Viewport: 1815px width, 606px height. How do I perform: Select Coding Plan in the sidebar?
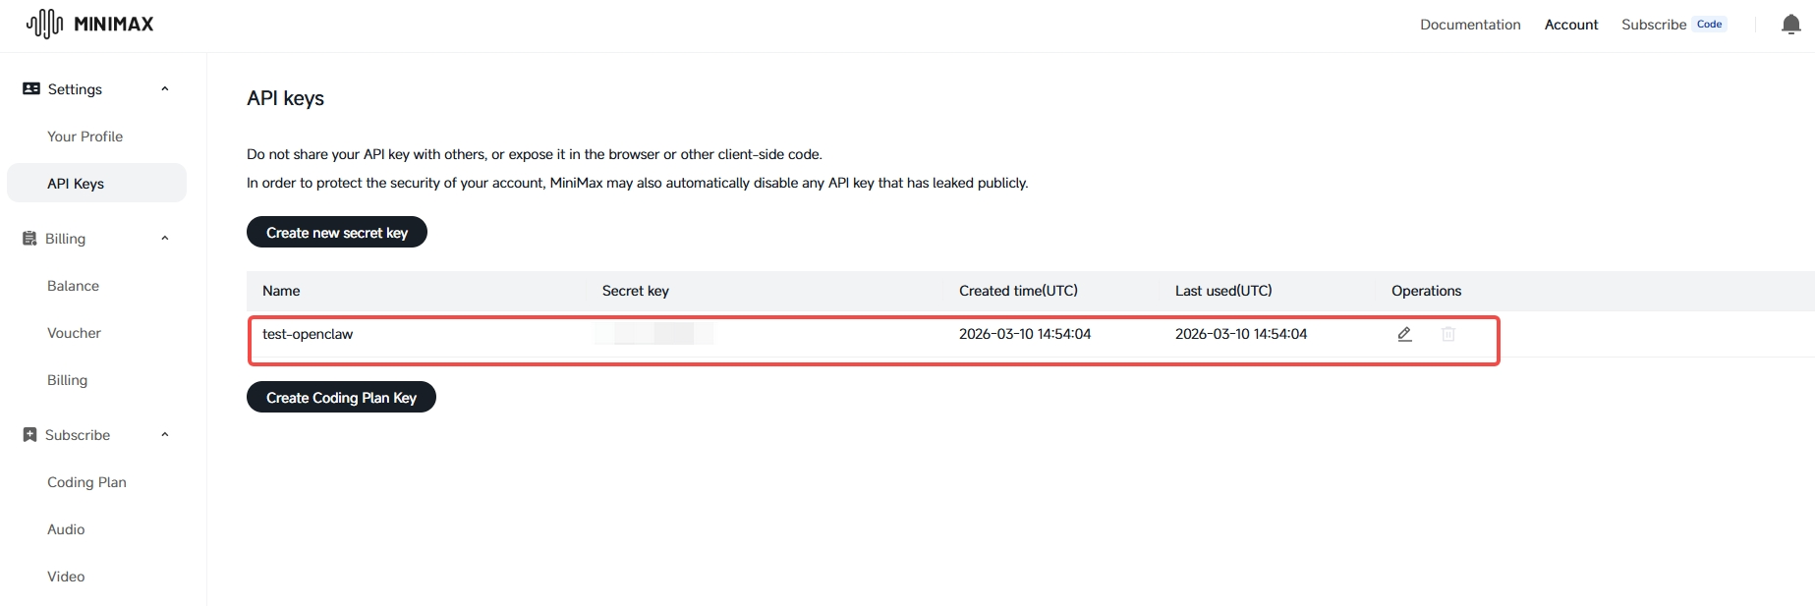pyautogui.click(x=86, y=482)
